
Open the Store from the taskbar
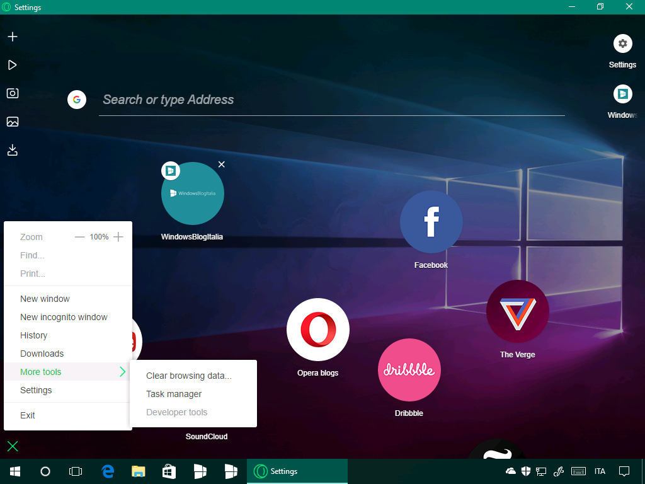169,471
